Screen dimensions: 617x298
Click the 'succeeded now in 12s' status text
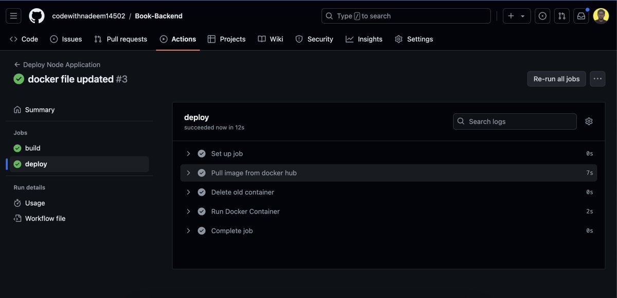(214, 127)
